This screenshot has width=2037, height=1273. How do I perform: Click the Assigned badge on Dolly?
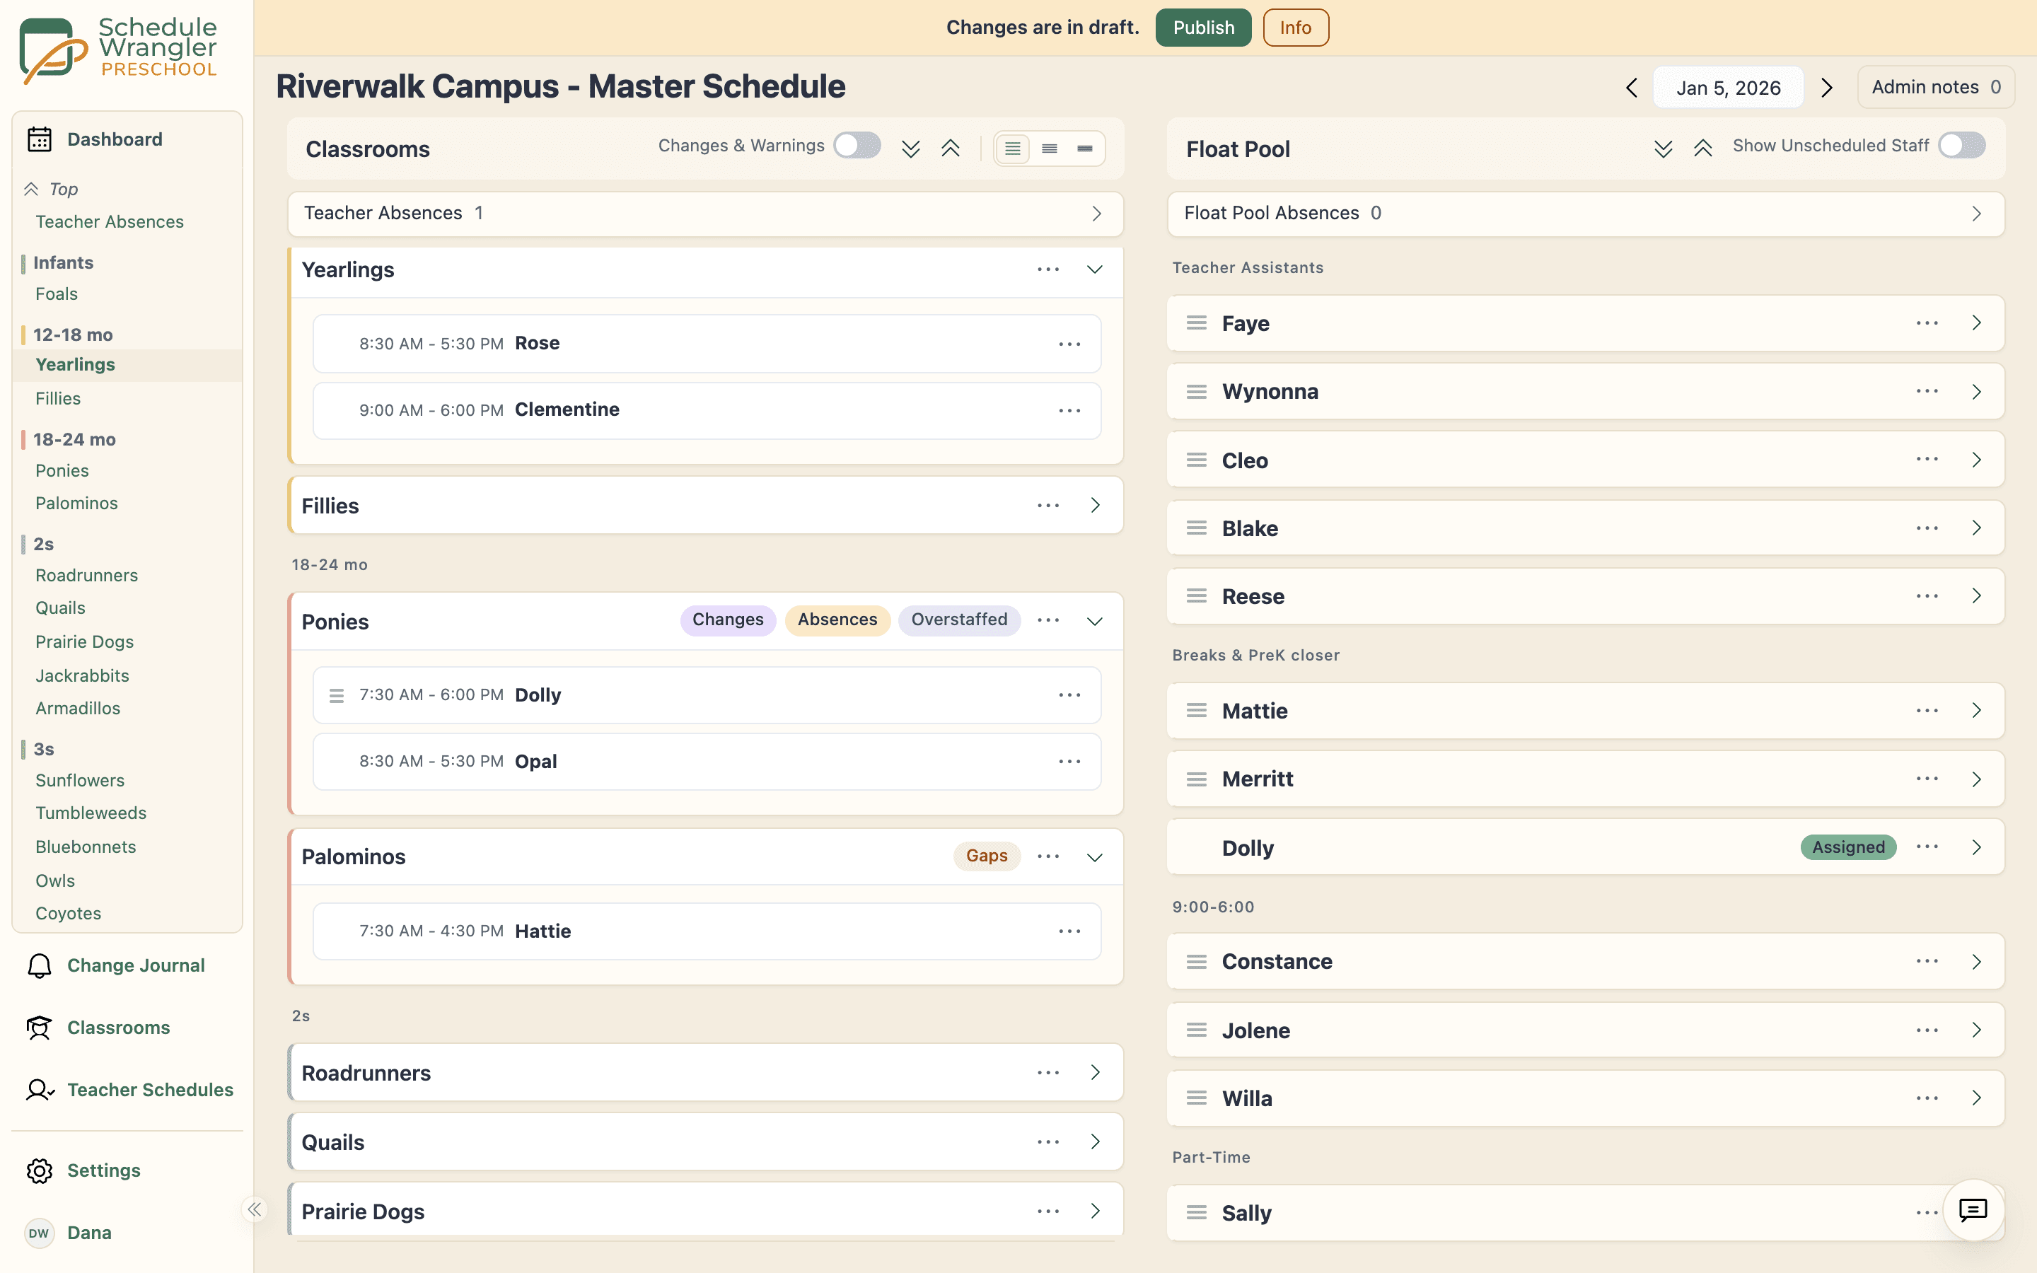(1848, 847)
